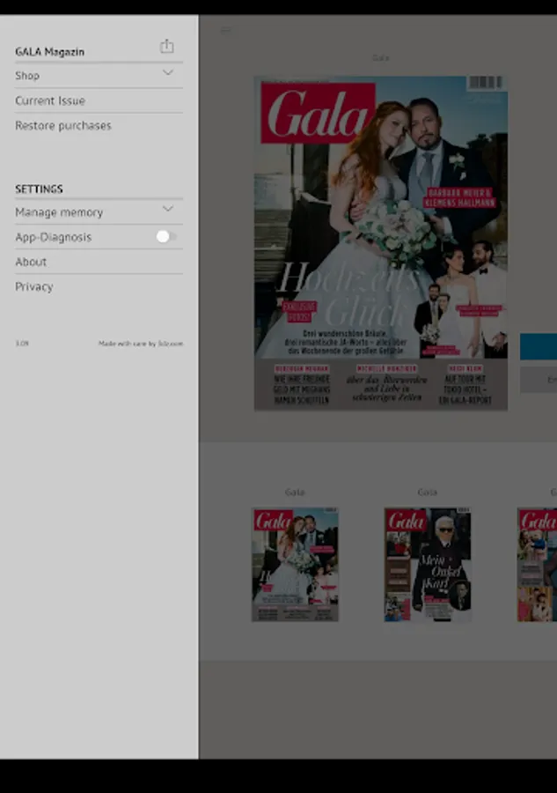Click the GALA Magazin title
Image resolution: width=557 pixels, height=793 pixels.
[x=50, y=52]
